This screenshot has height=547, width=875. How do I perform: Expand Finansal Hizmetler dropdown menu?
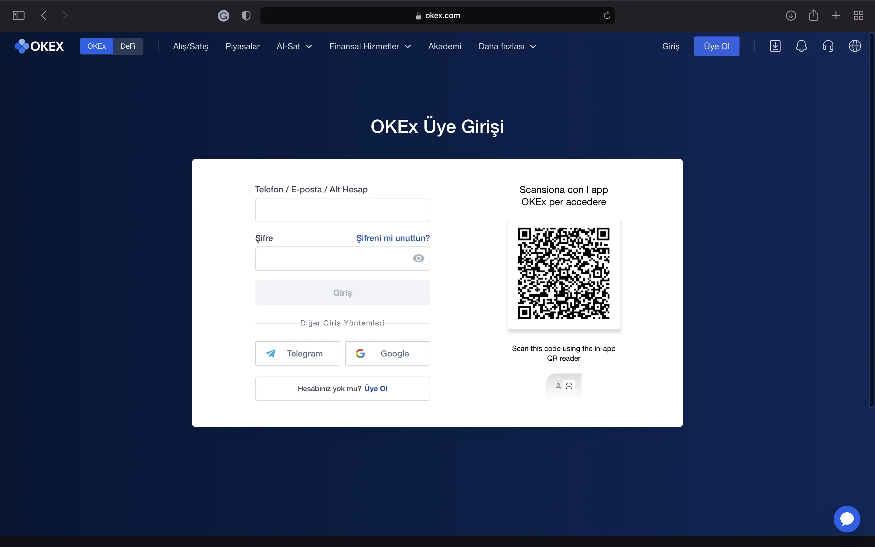tap(370, 46)
